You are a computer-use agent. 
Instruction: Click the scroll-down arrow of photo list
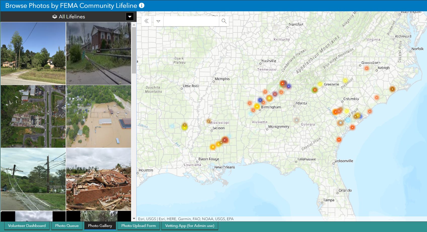click(134, 219)
